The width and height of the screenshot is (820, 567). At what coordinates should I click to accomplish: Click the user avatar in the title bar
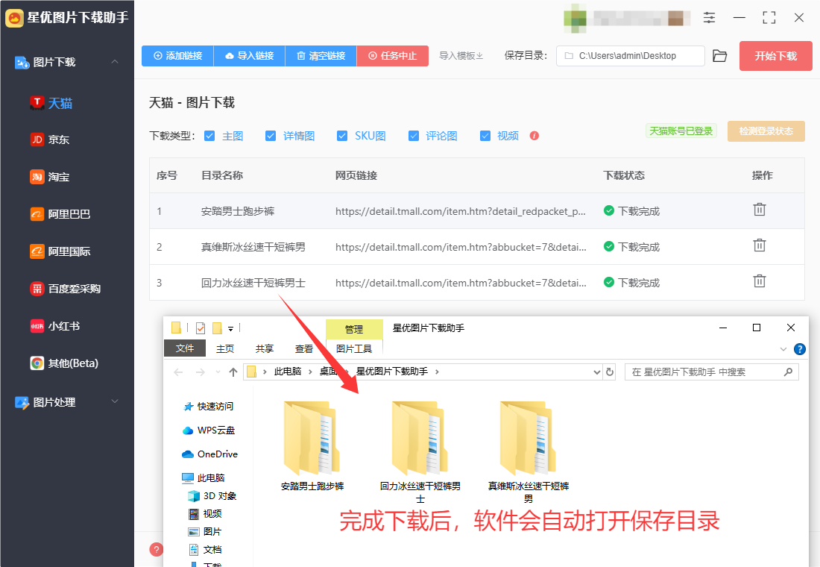pos(575,19)
